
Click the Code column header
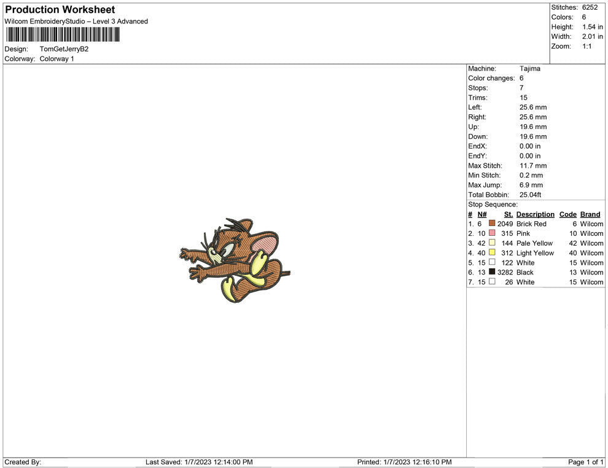point(567,214)
